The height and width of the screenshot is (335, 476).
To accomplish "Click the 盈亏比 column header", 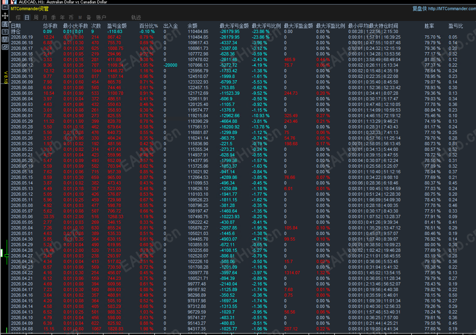I will pyautogui.click(x=455, y=26).
